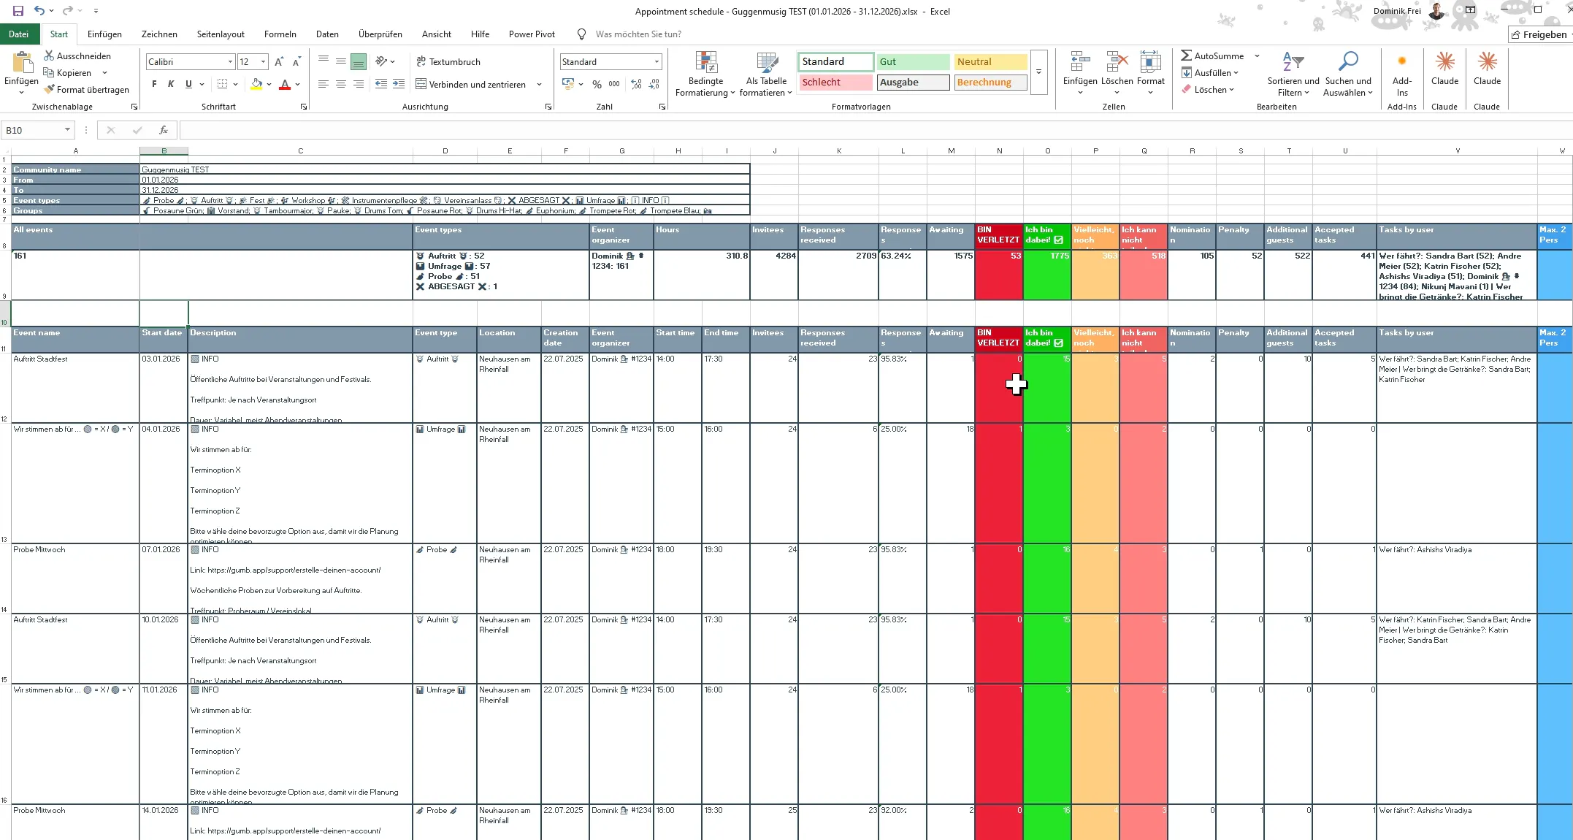Toggle center horizontal alignment

(341, 84)
